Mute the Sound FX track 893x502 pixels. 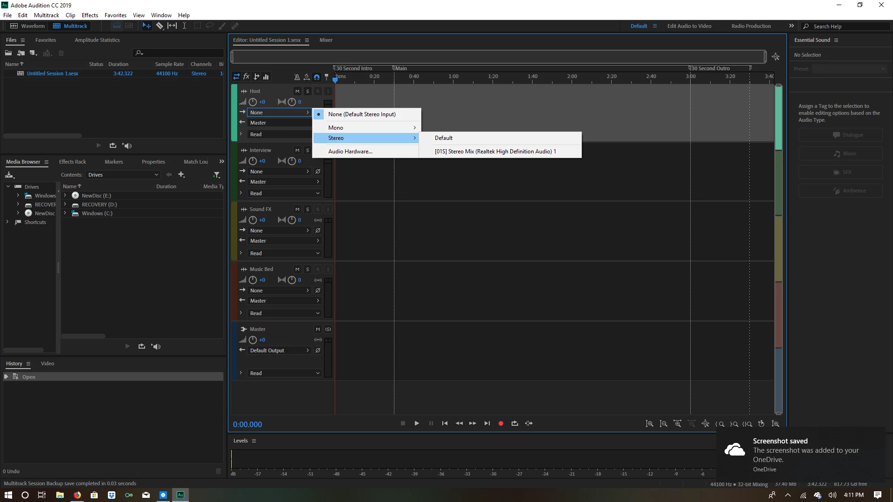pos(297,209)
